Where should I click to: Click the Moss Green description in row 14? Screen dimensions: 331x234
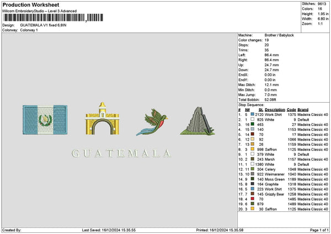click(275, 179)
